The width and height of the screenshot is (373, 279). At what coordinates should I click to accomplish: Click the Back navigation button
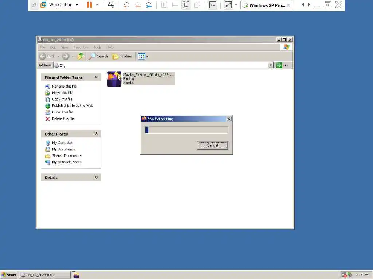(x=47, y=56)
